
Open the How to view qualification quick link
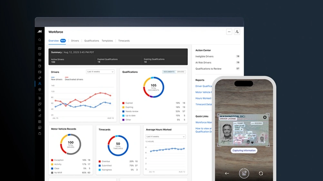point(203,130)
